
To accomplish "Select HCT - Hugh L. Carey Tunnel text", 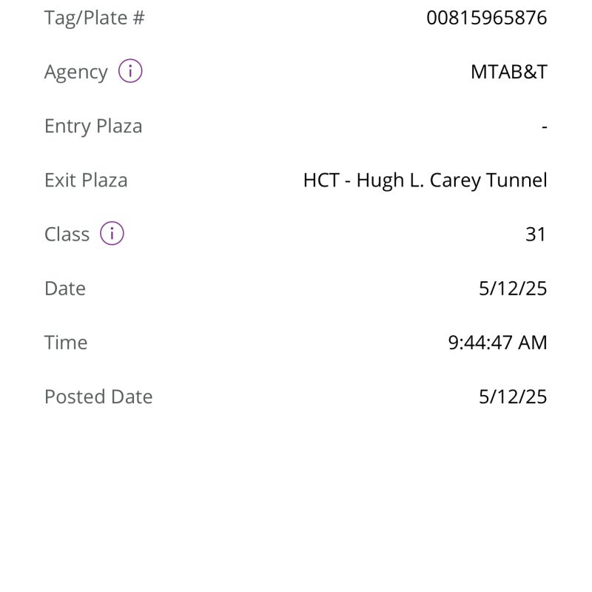I will coord(425,181).
